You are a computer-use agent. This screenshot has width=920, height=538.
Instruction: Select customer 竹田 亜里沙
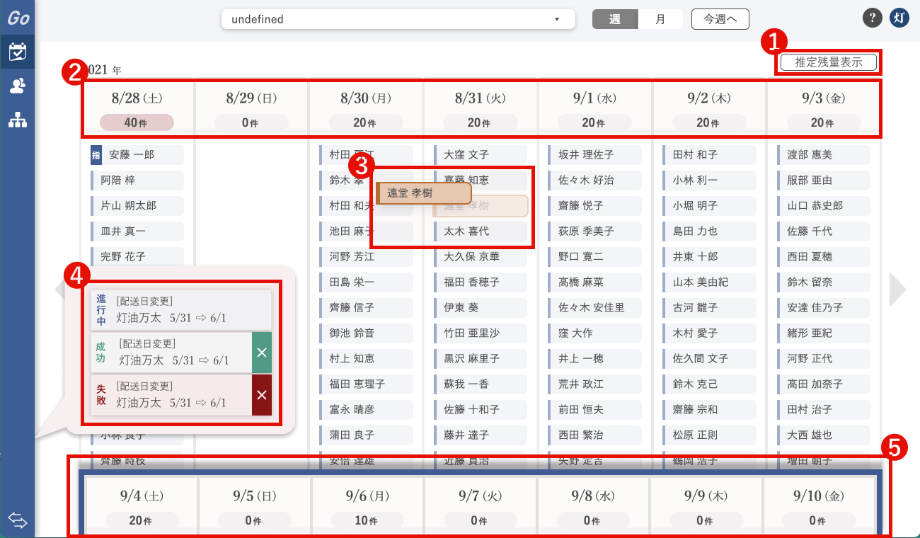[x=481, y=333]
